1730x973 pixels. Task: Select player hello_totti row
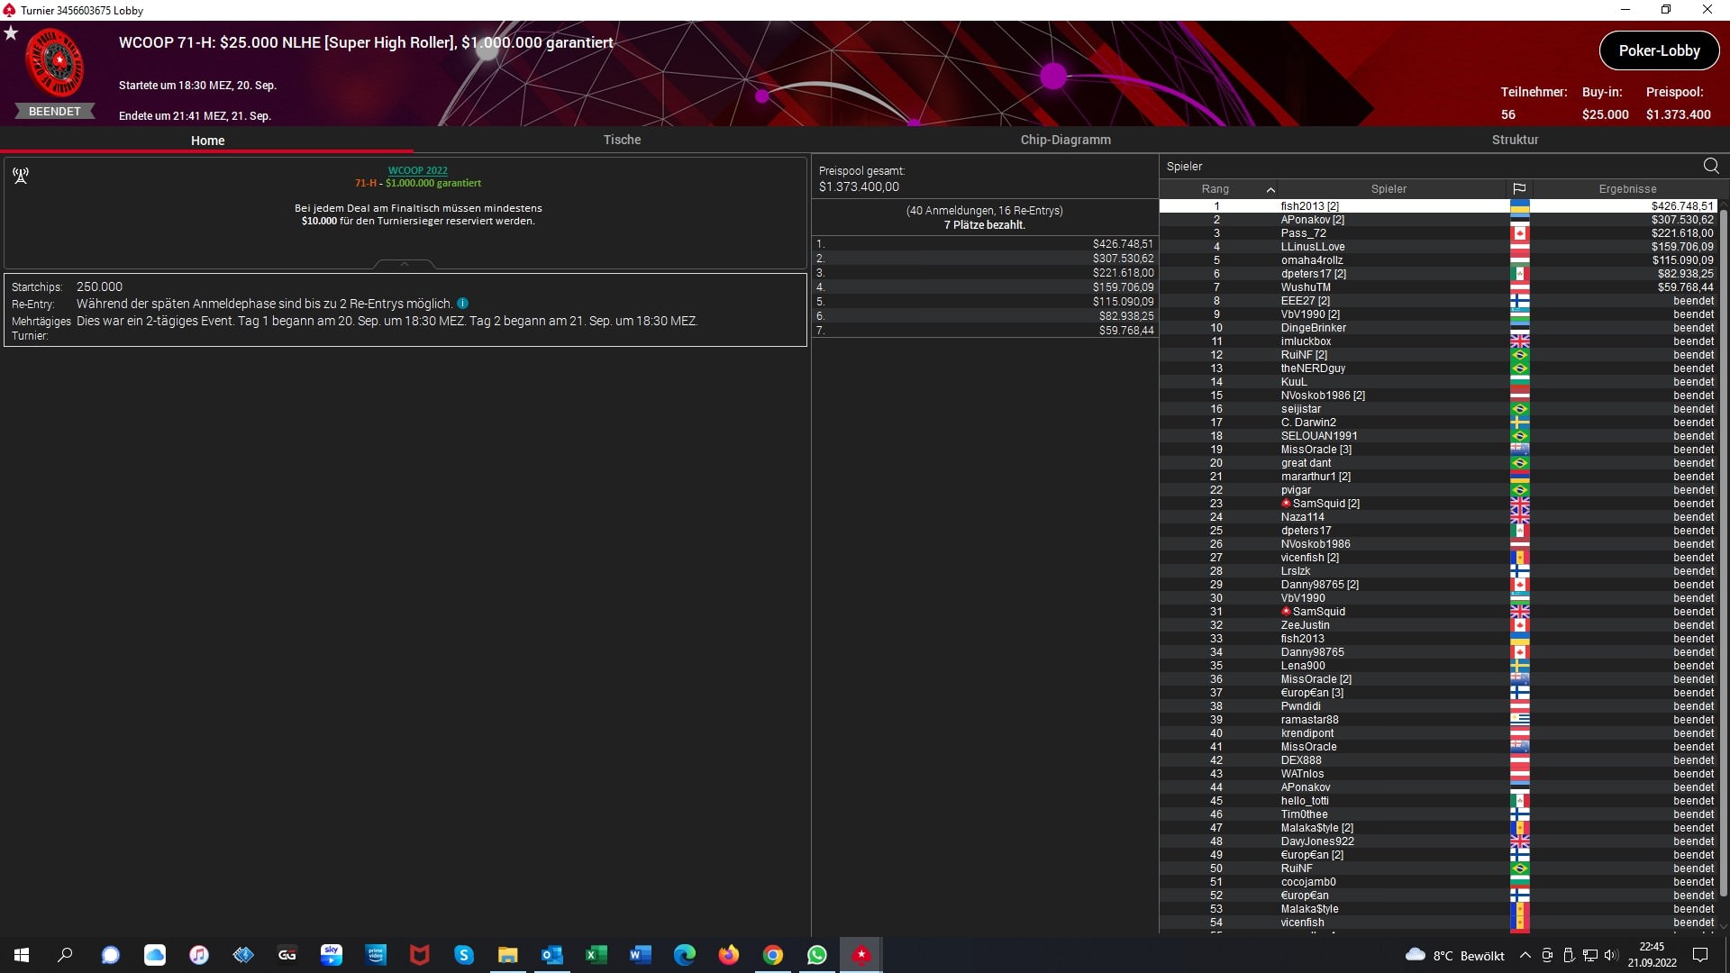(1438, 801)
